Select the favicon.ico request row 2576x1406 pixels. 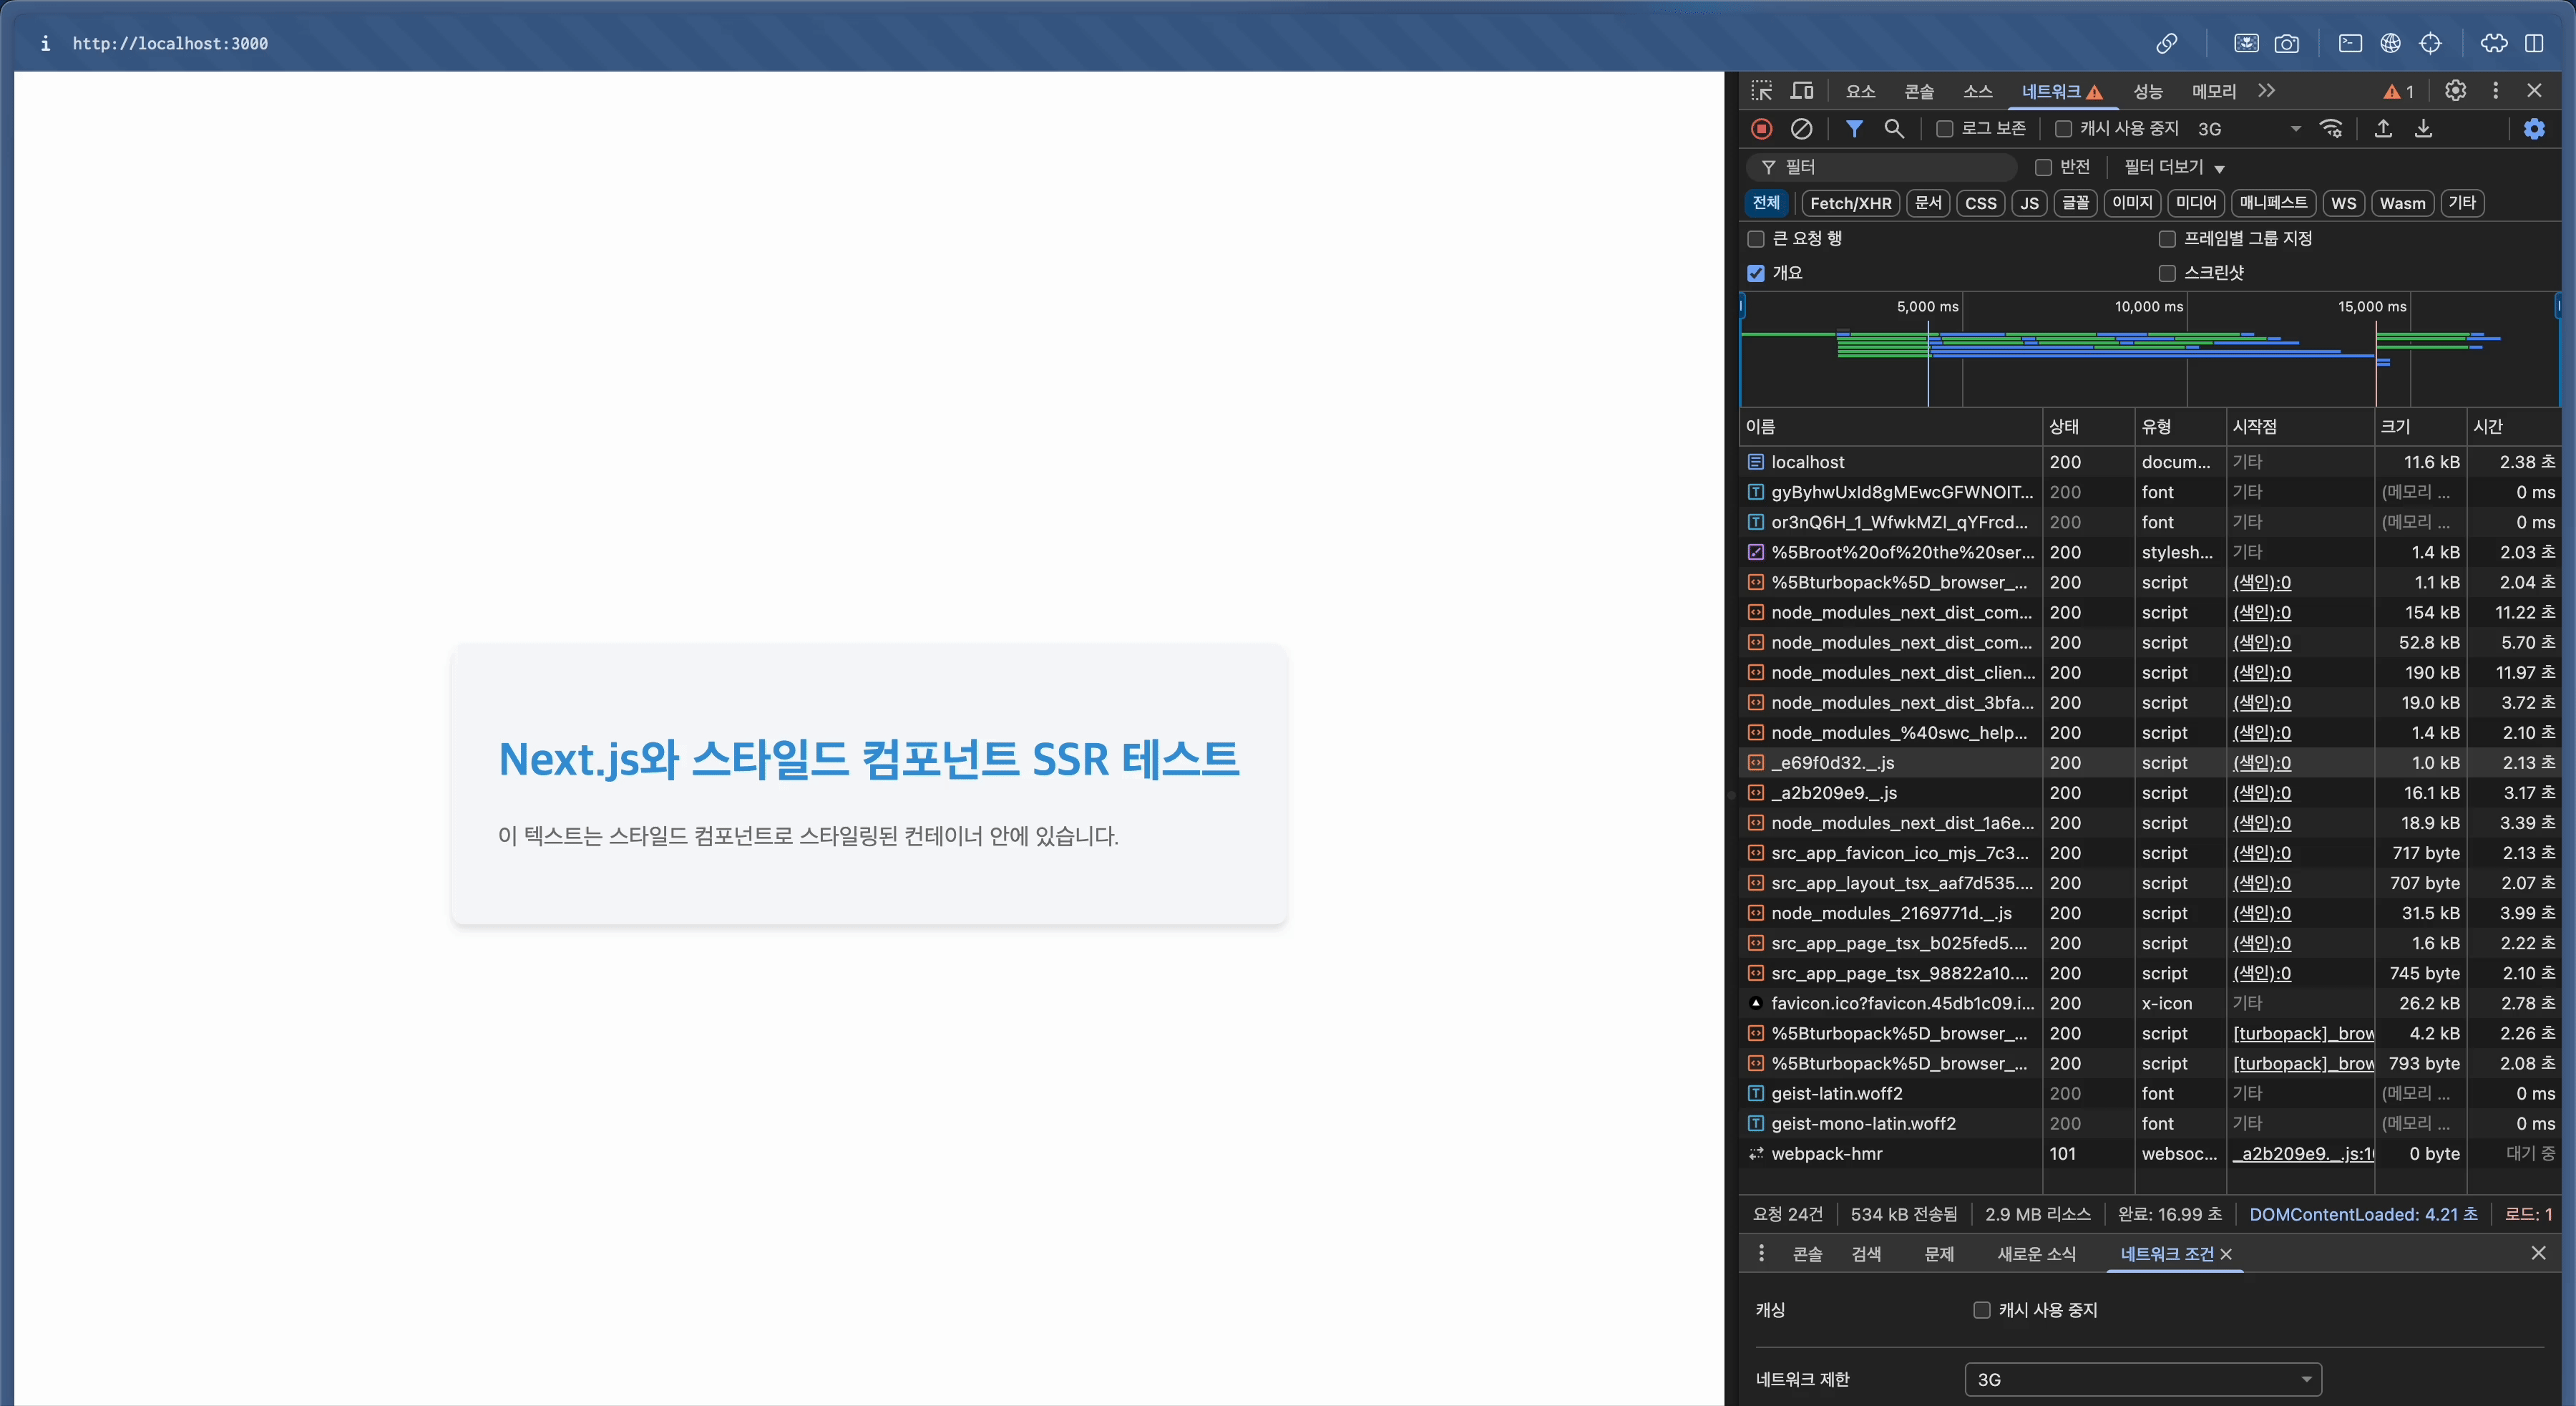point(2150,1003)
